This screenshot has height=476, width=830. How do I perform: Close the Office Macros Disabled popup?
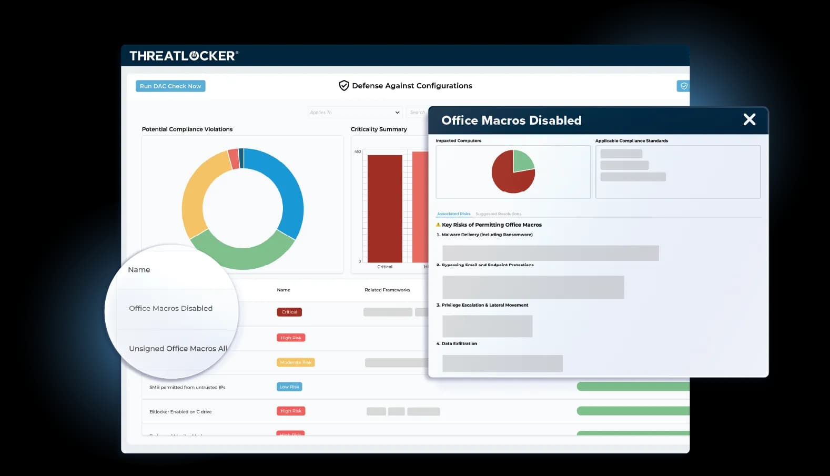point(750,119)
